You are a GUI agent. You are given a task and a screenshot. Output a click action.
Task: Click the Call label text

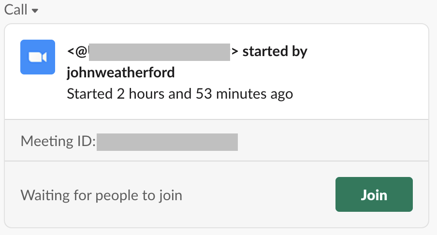coord(15,10)
